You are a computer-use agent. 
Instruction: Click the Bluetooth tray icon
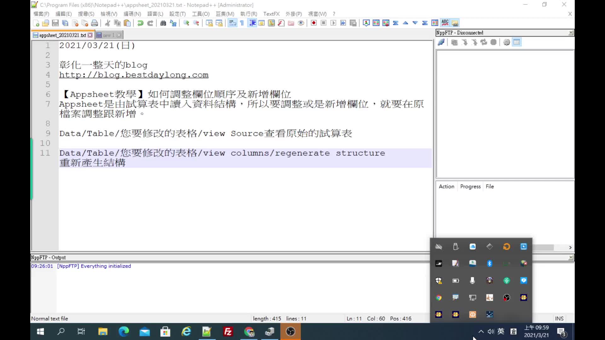pyautogui.click(x=490, y=263)
